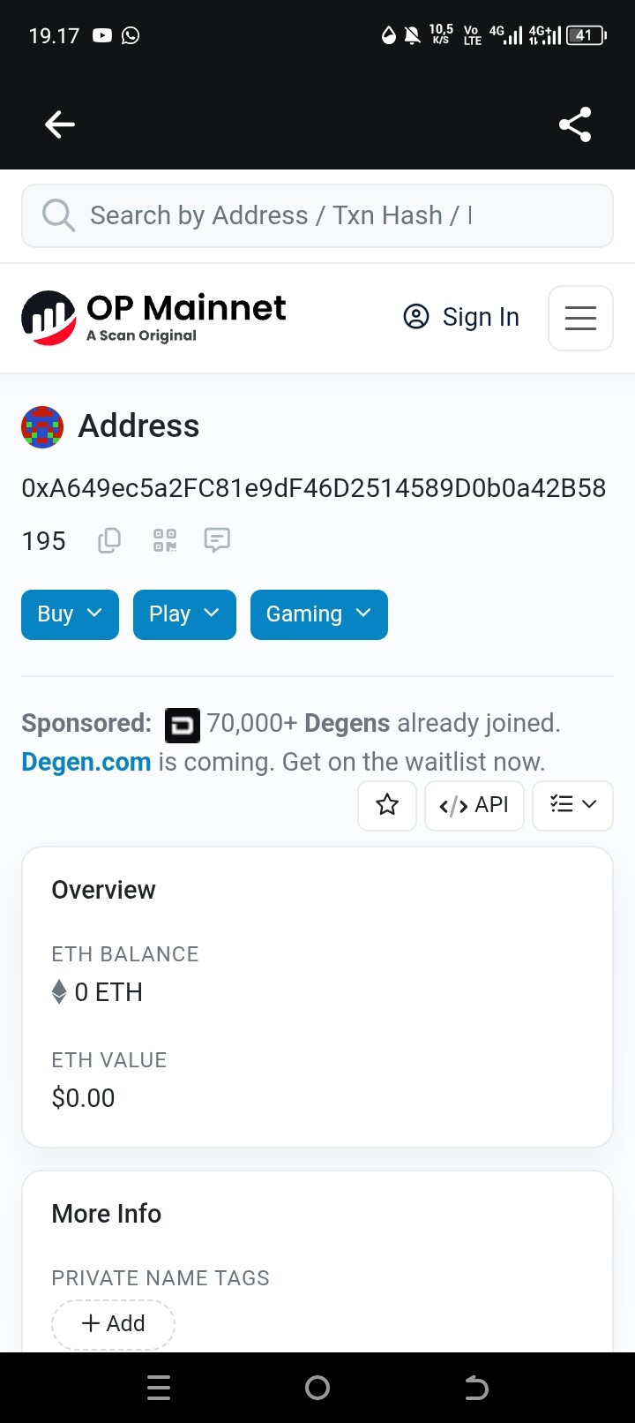The height and width of the screenshot is (1423, 635).
Task: Add address to watchlist with star
Action: 387,805
